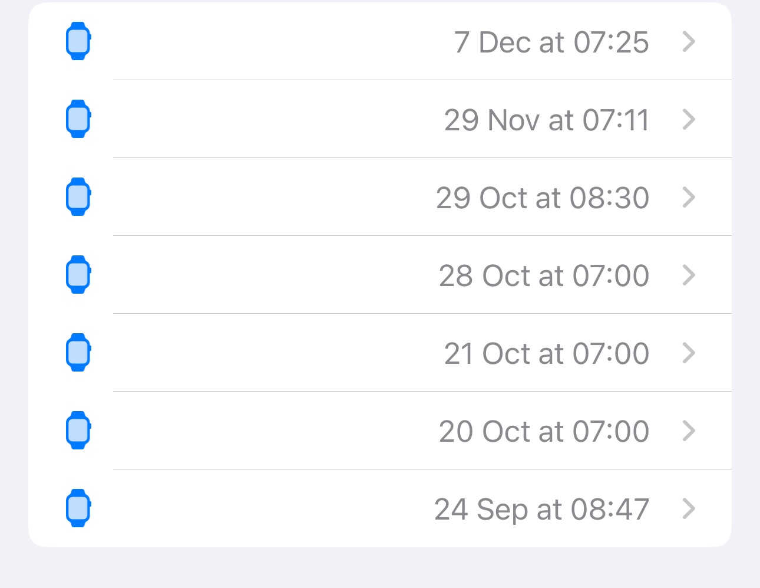Open the 28 Oct at 07:00 sample

click(x=544, y=276)
